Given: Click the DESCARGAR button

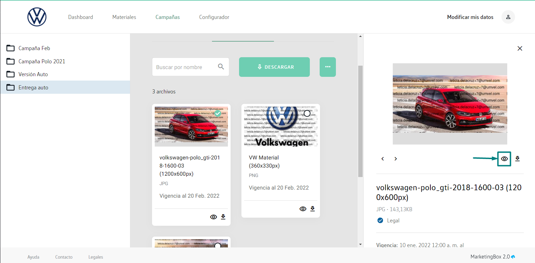Looking at the screenshot, I should 274,67.
